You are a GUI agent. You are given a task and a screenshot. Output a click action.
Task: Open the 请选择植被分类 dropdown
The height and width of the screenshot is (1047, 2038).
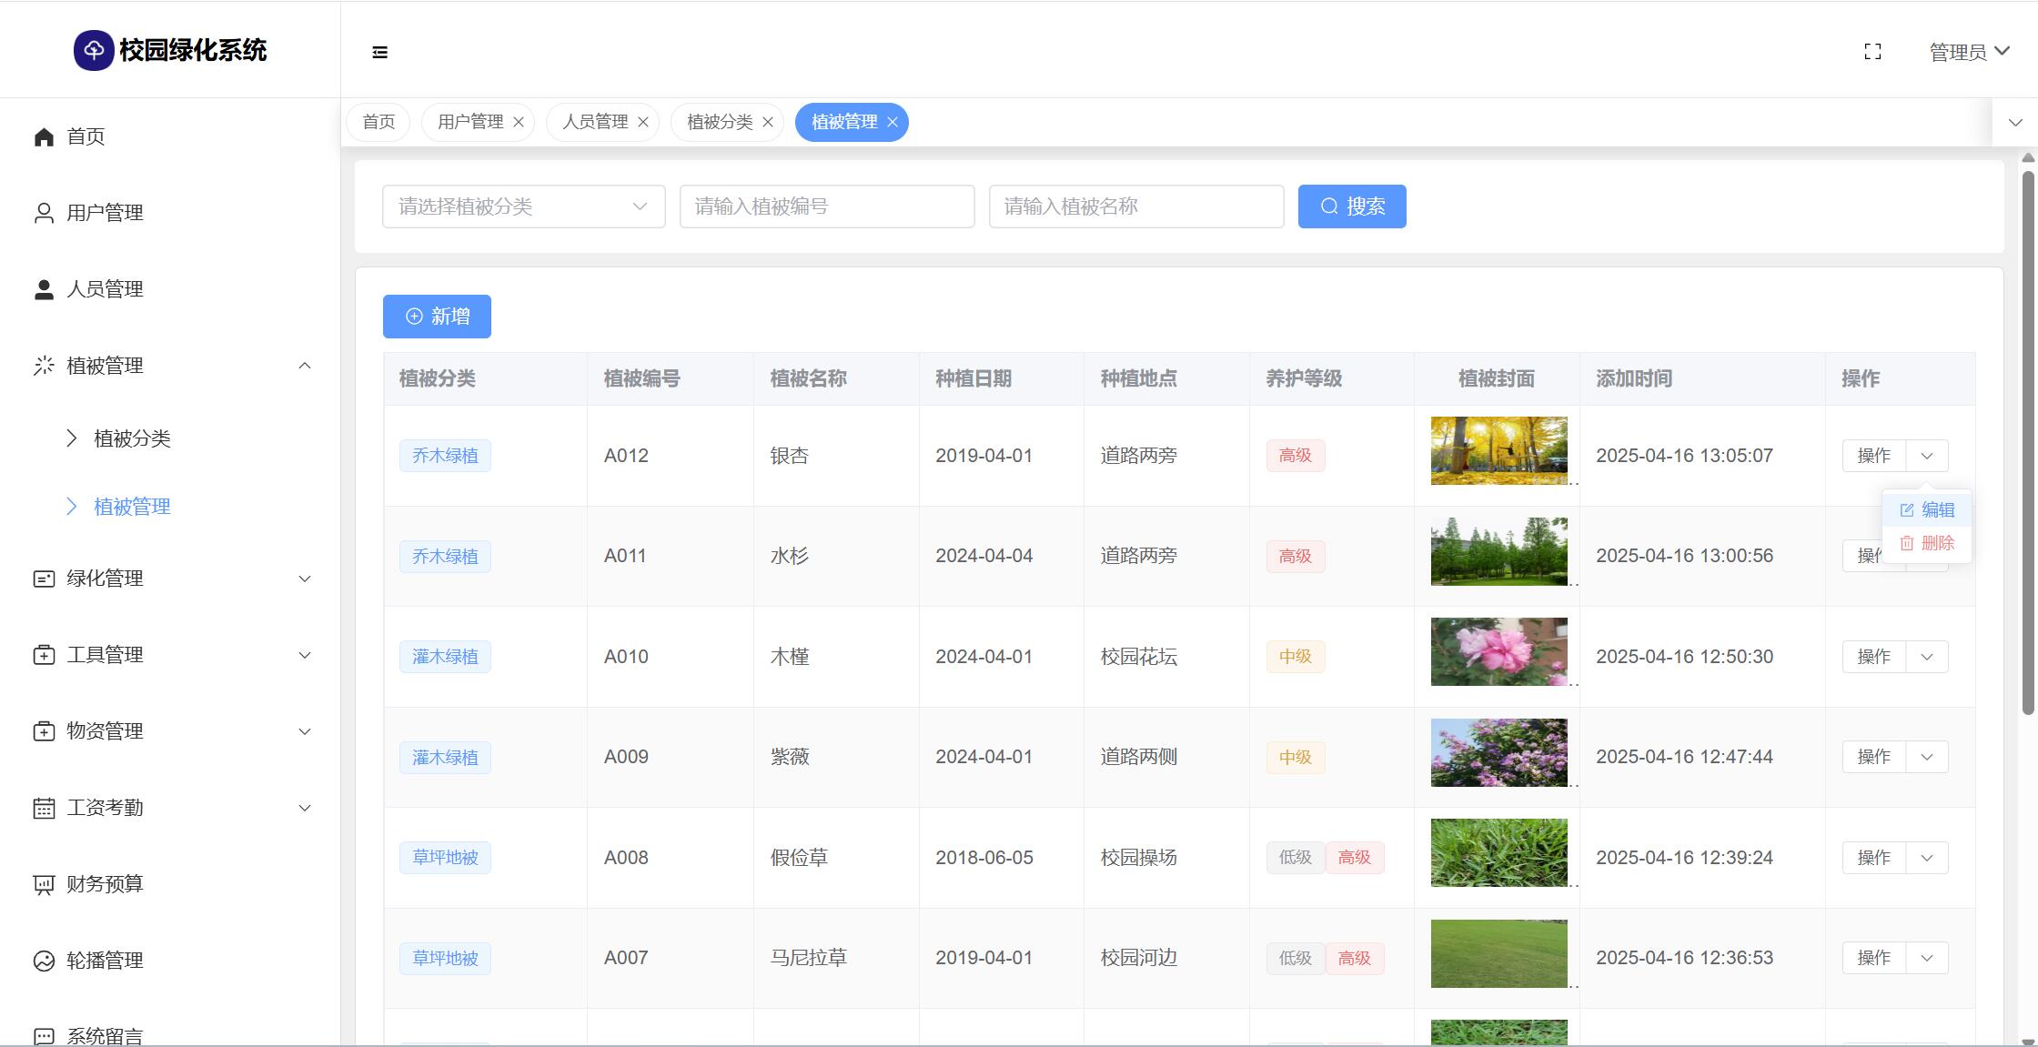(523, 206)
